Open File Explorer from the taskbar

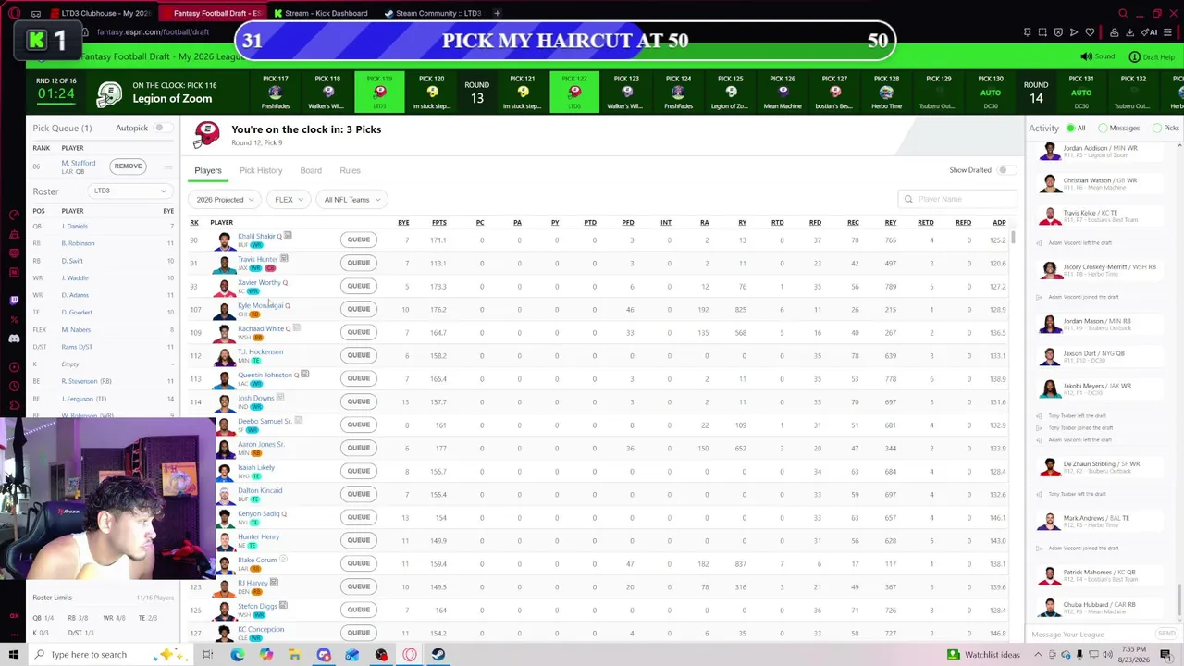[x=295, y=654]
